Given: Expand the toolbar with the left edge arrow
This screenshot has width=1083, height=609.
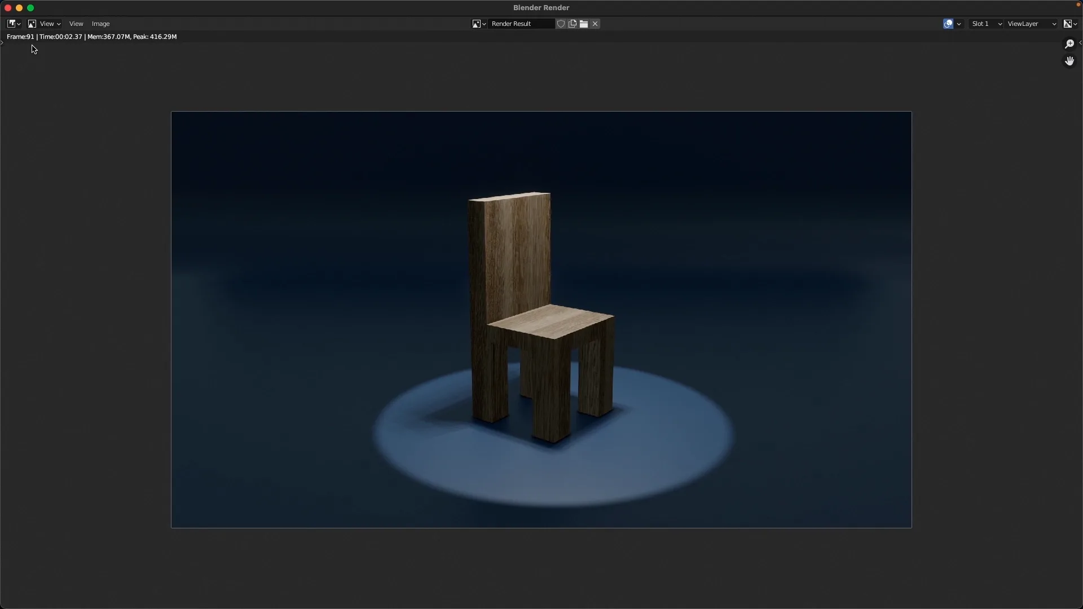Looking at the screenshot, I should click(x=2, y=43).
